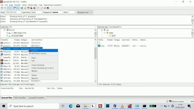Image resolution: width=194 pixels, height=109 pixels.
Task: Choose Open from the context menu
Action: click(43, 58)
